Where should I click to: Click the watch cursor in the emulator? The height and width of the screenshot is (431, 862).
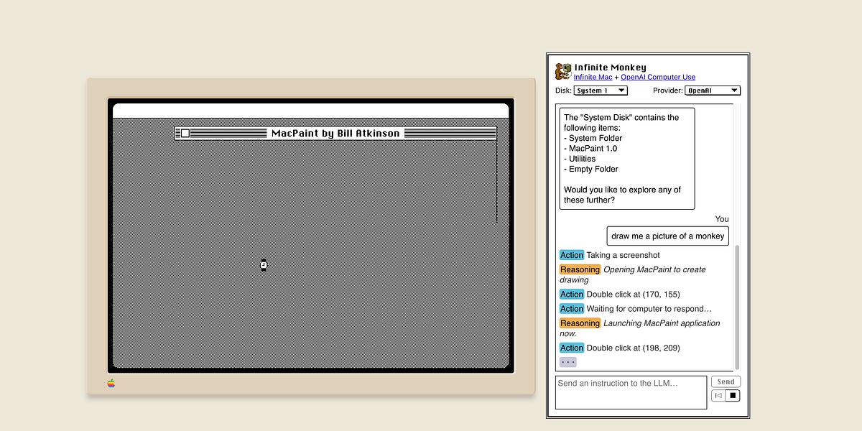coord(264,264)
